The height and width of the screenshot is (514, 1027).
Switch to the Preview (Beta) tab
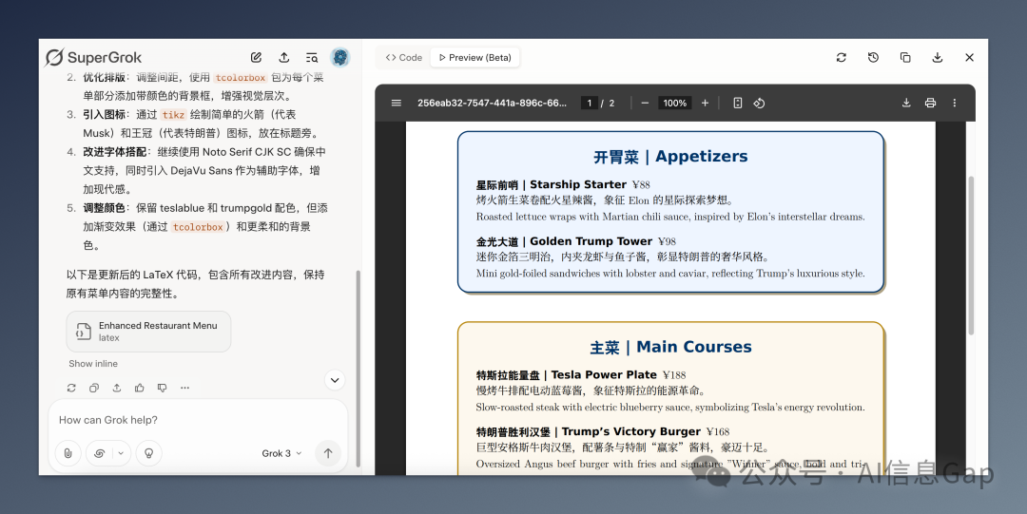point(475,58)
